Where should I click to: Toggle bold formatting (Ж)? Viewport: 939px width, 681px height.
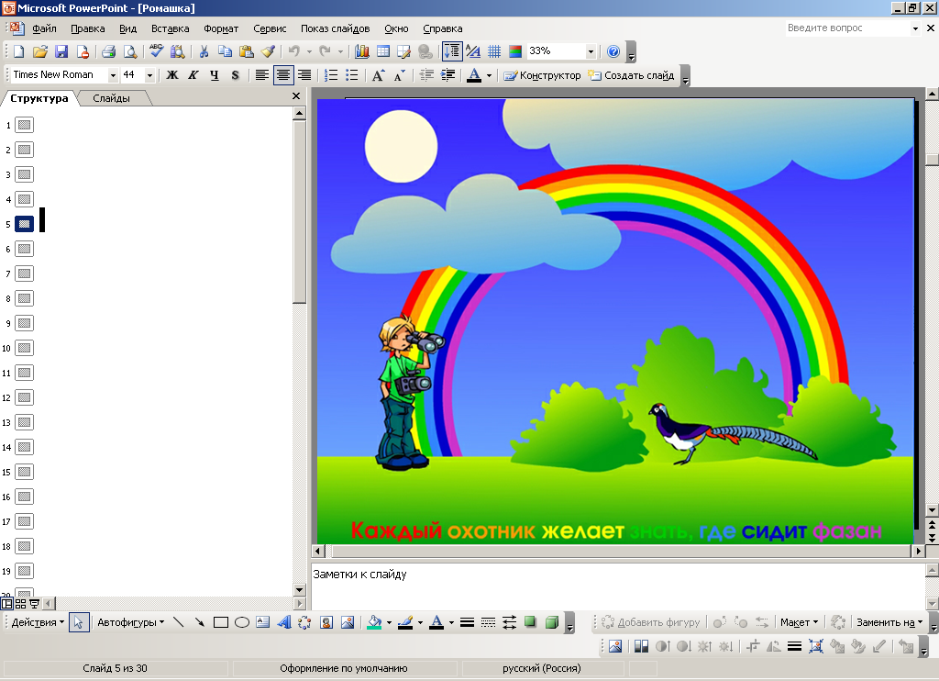pyautogui.click(x=171, y=75)
